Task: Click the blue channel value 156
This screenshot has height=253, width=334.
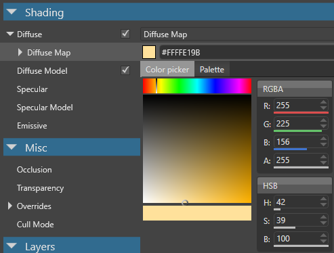Action: point(297,142)
